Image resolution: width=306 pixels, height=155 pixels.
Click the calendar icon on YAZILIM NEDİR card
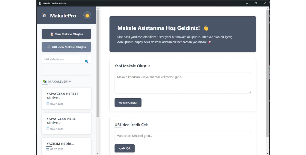click(48, 149)
